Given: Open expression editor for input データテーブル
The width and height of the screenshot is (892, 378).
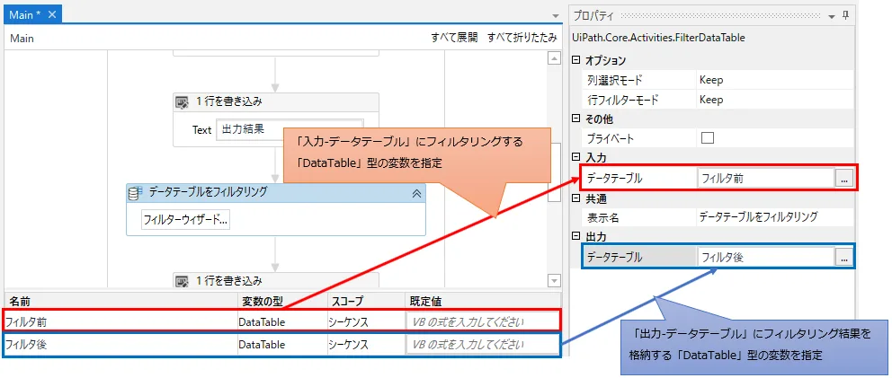Looking at the screenshot, I should click(x=843, y=178).
